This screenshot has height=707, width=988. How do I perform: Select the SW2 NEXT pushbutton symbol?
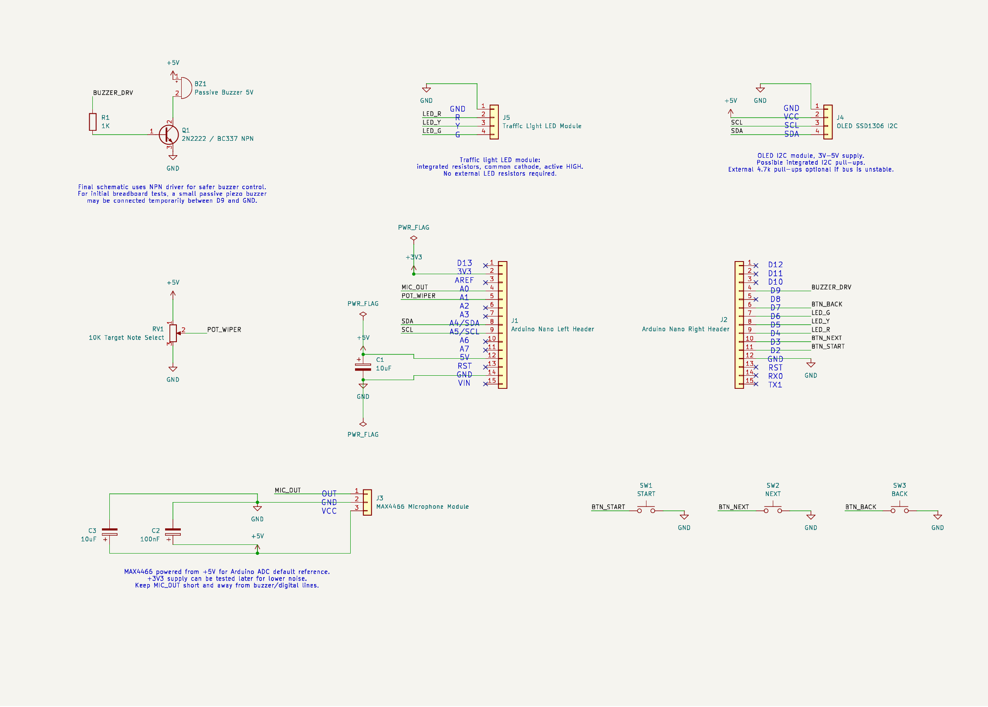click(x=773, y=509)
